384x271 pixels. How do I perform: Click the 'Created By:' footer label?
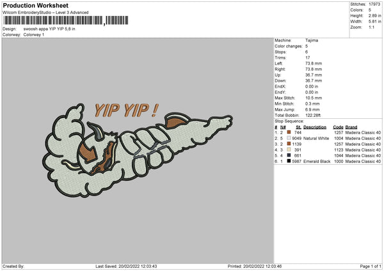tap(13, 266)
